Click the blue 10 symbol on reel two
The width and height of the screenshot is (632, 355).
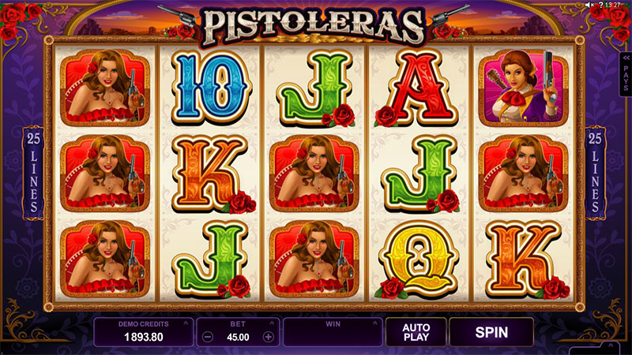[211, 87]
